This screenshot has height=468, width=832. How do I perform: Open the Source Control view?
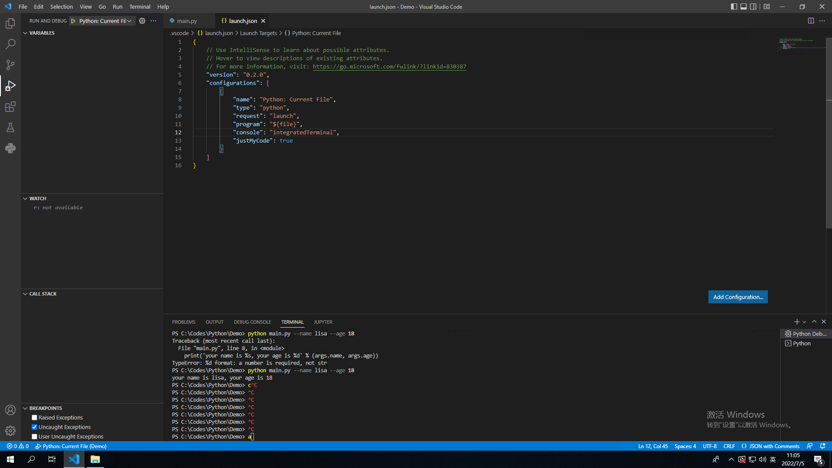click(x=10, y=65)
